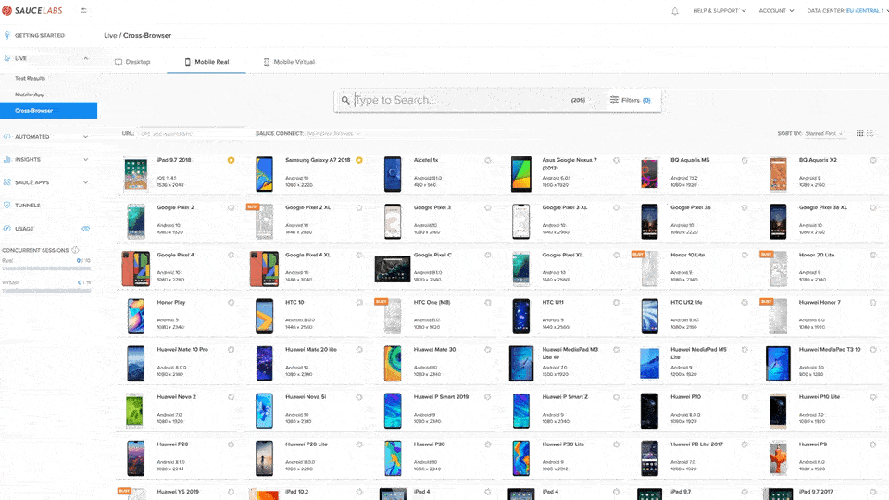Collapse the Live sidebar section

pos(85,58)
